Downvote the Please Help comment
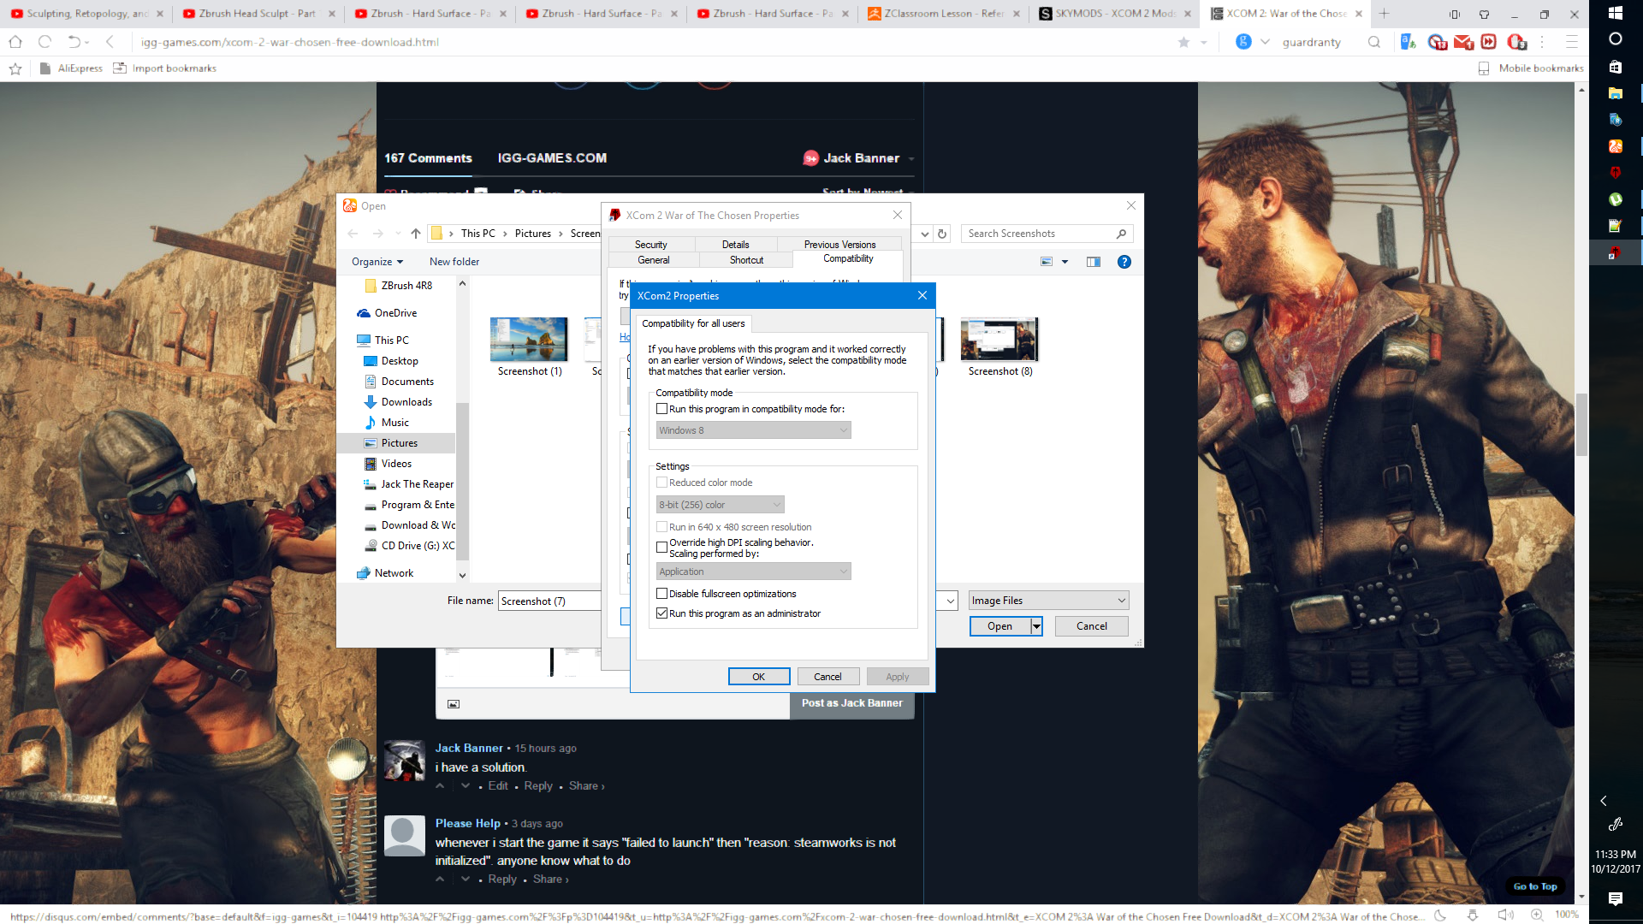This screenshot has width=1643, height=924. [x=466, y=879]
